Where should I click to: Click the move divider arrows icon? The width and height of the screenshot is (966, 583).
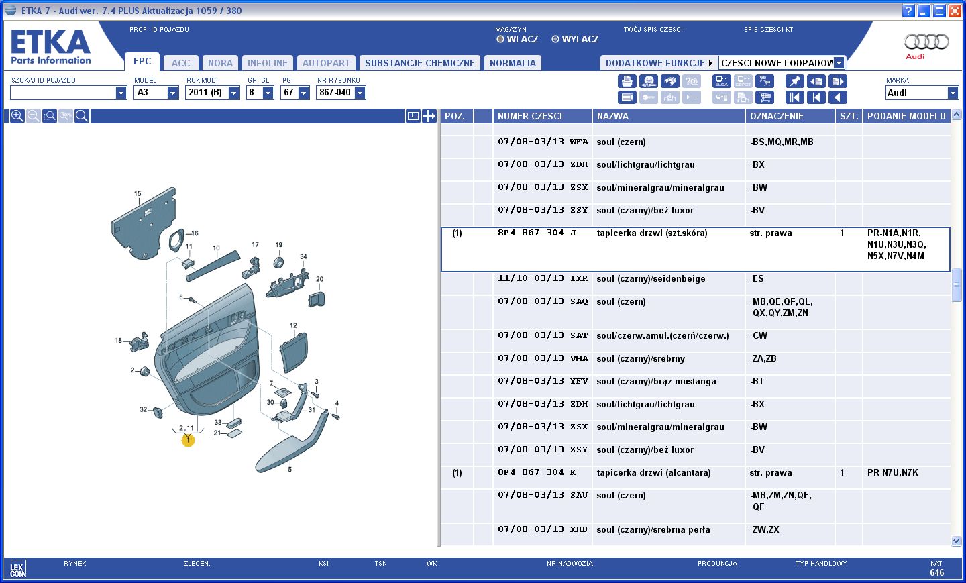(x=429, y=116)
